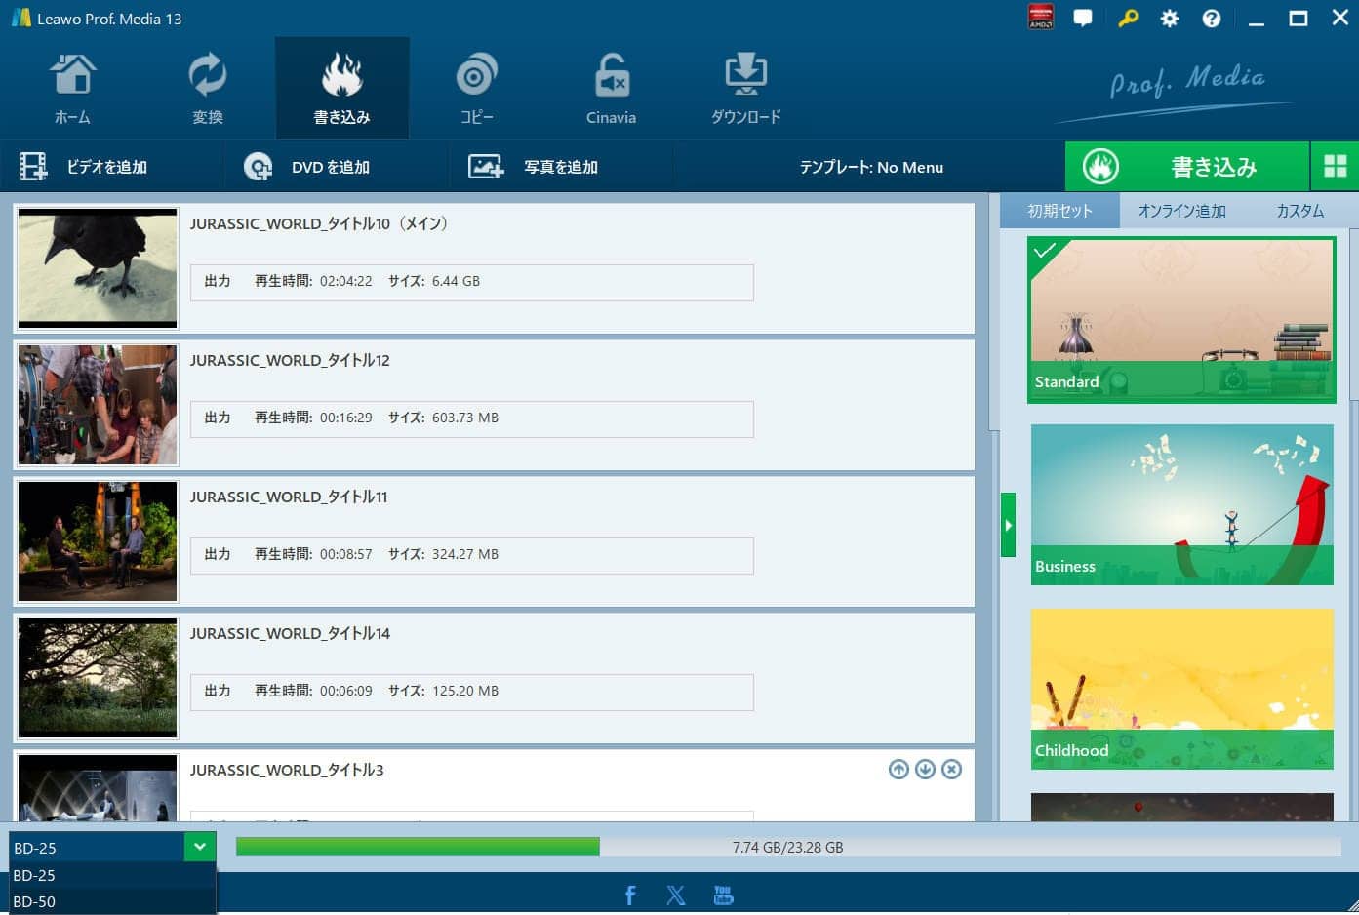Toggle the grid view button beside 書き込み
1359x915 pixels.
[1335, 167]
